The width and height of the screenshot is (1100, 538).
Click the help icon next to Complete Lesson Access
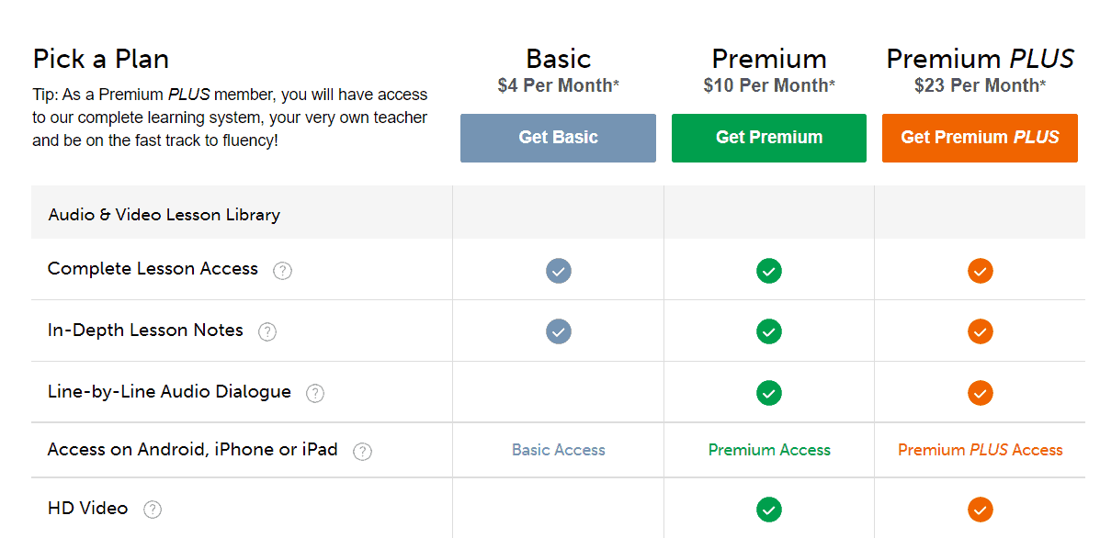pos(282,270)
